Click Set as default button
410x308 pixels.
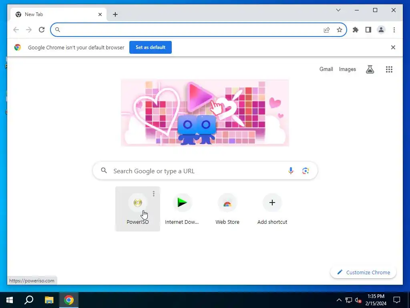coord(151,47)
